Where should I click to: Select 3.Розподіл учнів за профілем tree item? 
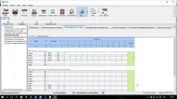tap(15, 33)
